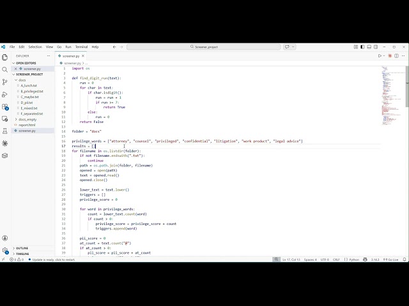409x306 pixels.
Task: Toggle the Secondary Side Bar layout button
Action: pyautogui.click(x=376, y=47)
